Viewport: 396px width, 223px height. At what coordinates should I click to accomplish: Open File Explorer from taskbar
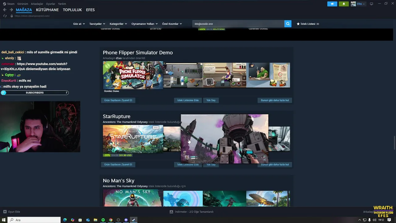(95, 220)
